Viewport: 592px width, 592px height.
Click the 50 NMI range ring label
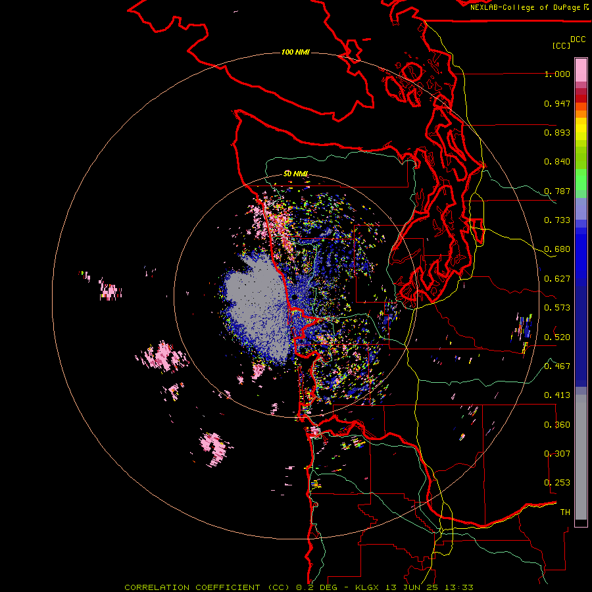click(x=295, y=174)
